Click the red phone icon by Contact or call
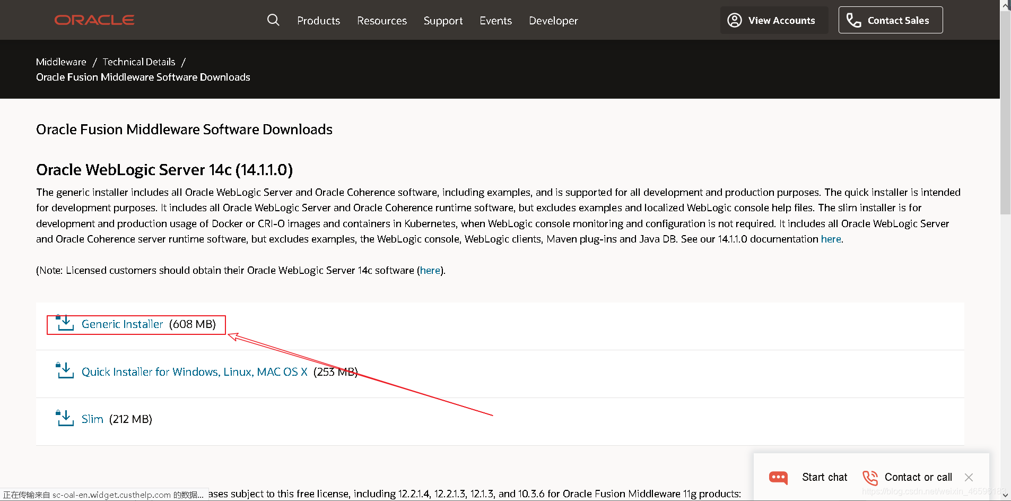Viewport: 1011px width, 501px height. 870,478
